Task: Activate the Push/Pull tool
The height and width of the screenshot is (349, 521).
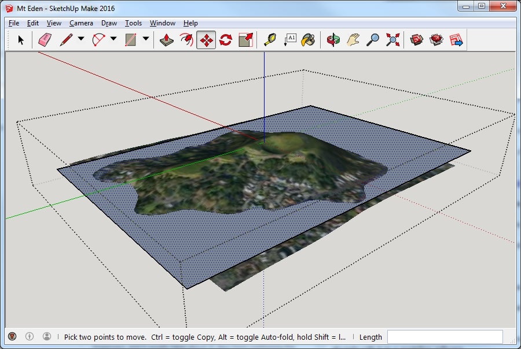Action: coord(166,39)
